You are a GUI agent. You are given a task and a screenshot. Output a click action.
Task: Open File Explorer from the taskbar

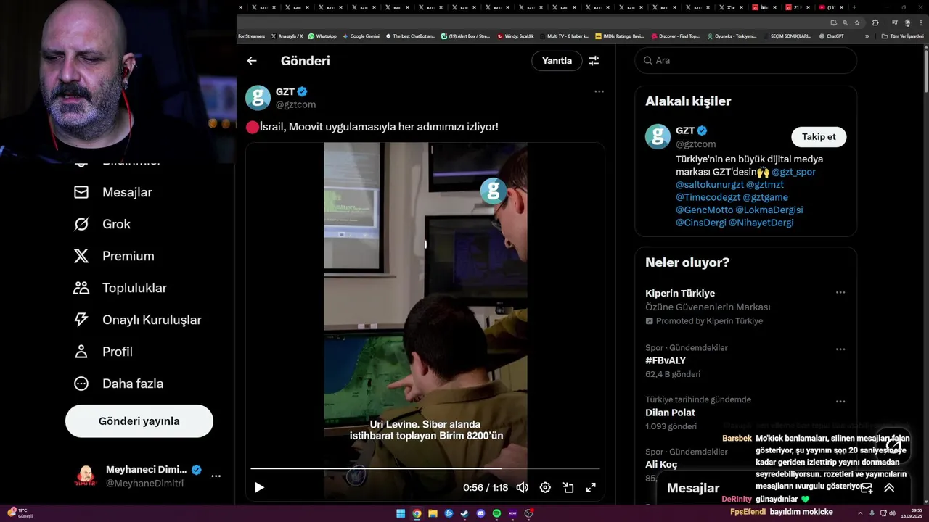click(433, 513)
